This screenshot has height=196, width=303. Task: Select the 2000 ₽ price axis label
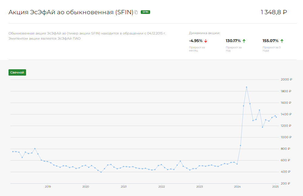(286, 80)
